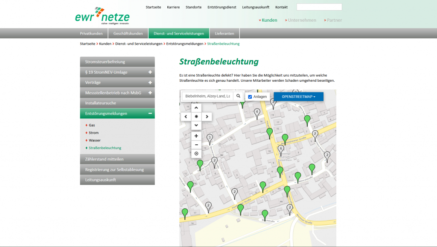This screenshot has width=437, height=247.
Task: Expand the § 19 StromNEV-Umlage section
Action: (150, 72)
